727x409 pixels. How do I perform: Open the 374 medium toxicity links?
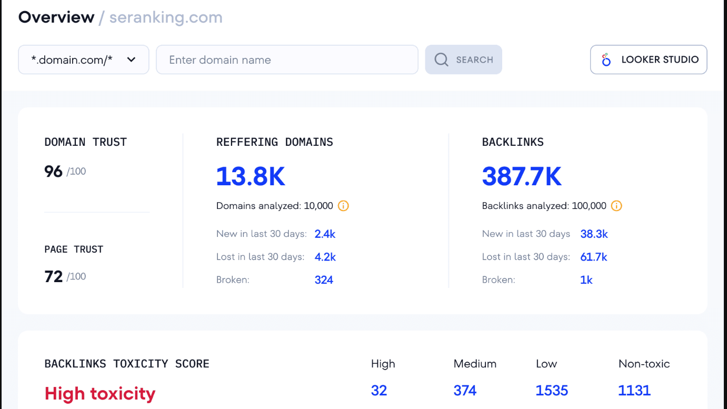[465, 390]
